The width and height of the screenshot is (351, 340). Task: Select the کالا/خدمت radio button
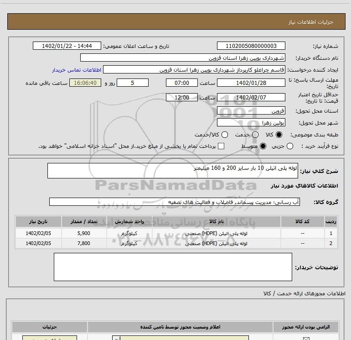click(x=225, y=135)
